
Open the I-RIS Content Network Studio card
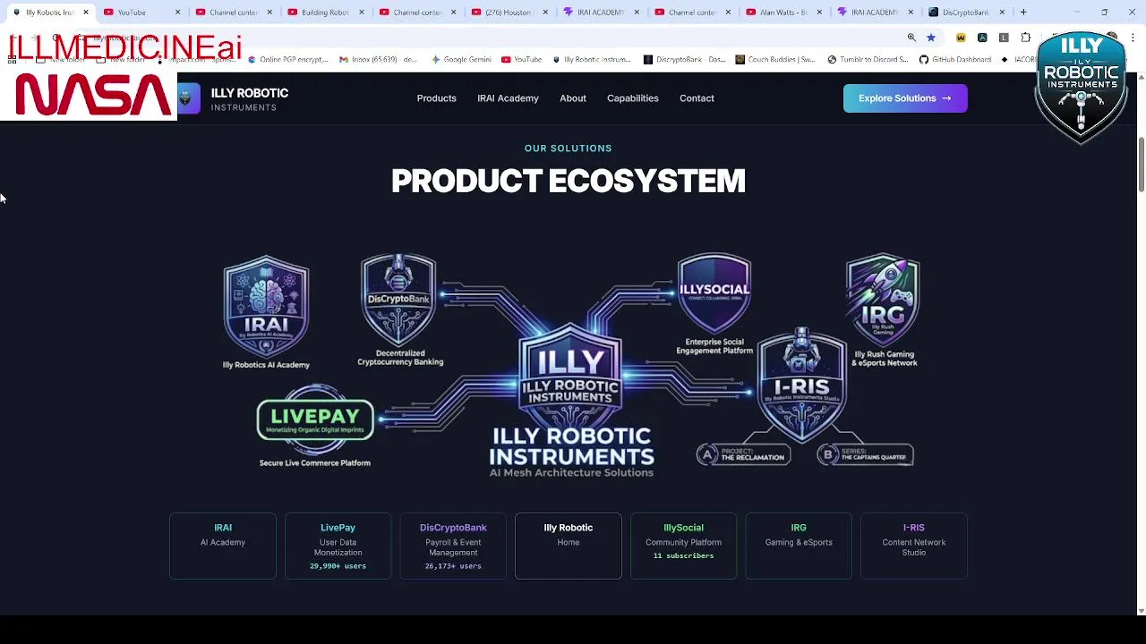point(913,546)
